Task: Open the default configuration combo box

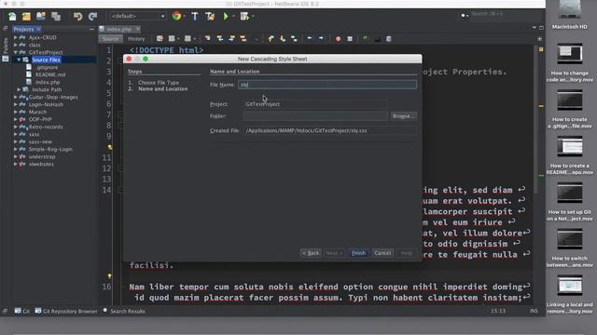Action: pos(137,17)
